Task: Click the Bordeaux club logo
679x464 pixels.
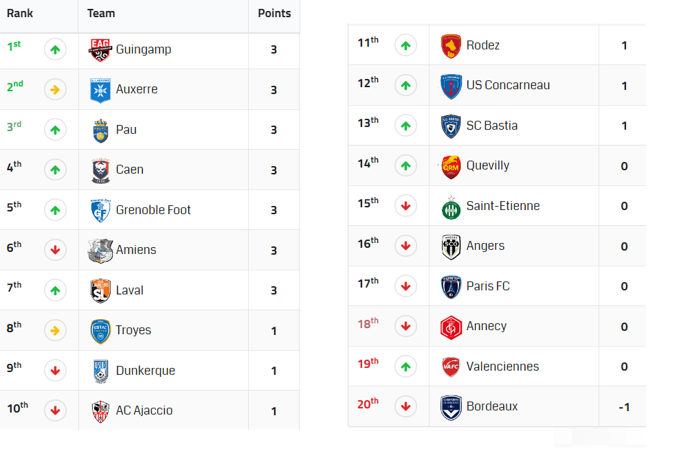Action: click(451, 407)
